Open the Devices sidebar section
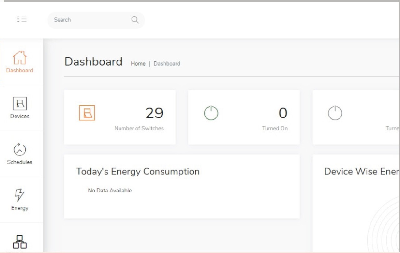This screenshot has width=400, height=253. click(20, 108)
